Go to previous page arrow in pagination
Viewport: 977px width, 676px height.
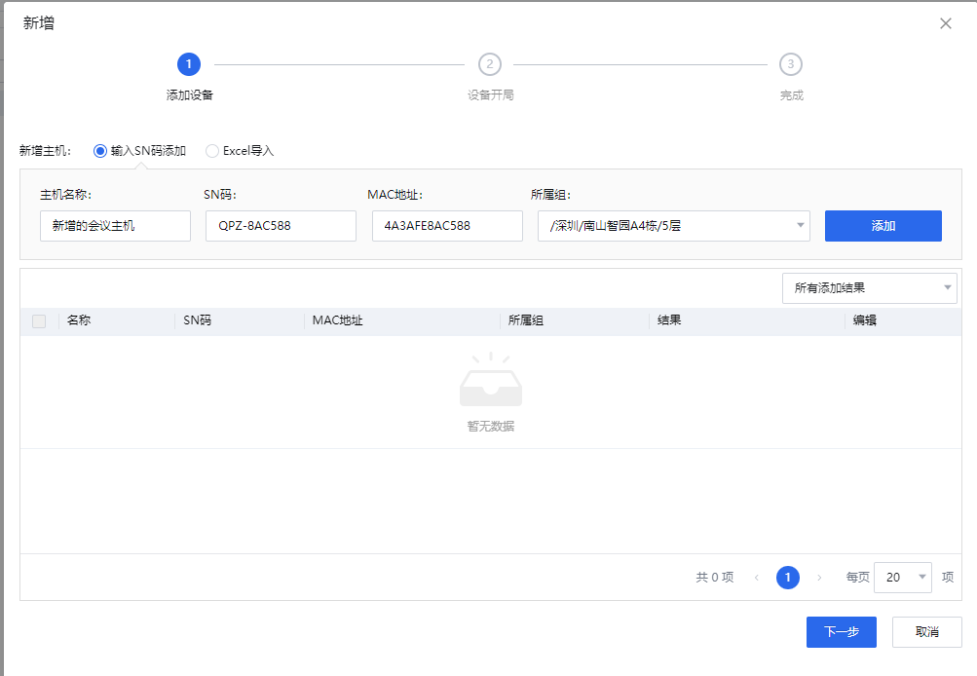[x=756, y=578]
